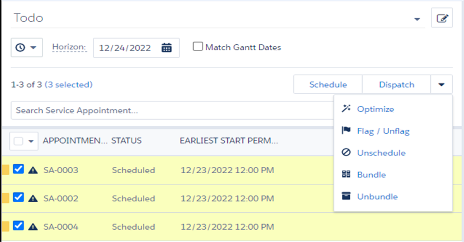
Task: Uncheck the SA-0003 row checkbox
Action: tap(18, 169)
